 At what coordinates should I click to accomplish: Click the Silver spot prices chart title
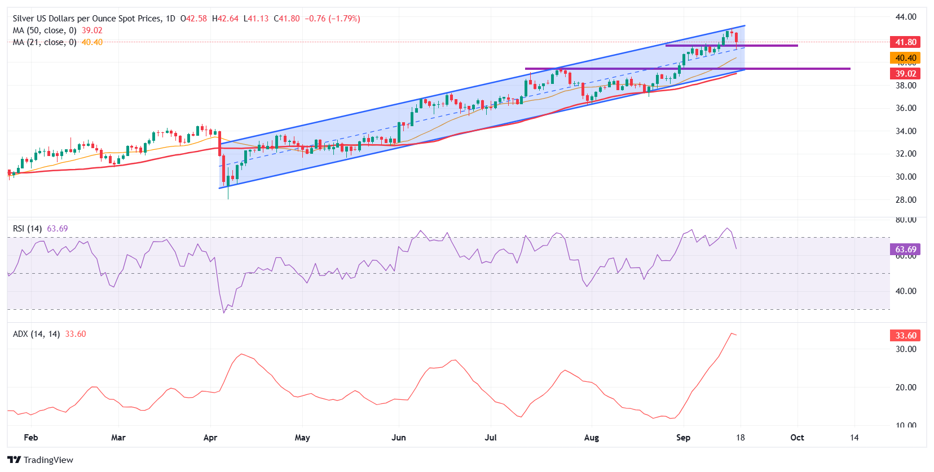pos(86,19)
